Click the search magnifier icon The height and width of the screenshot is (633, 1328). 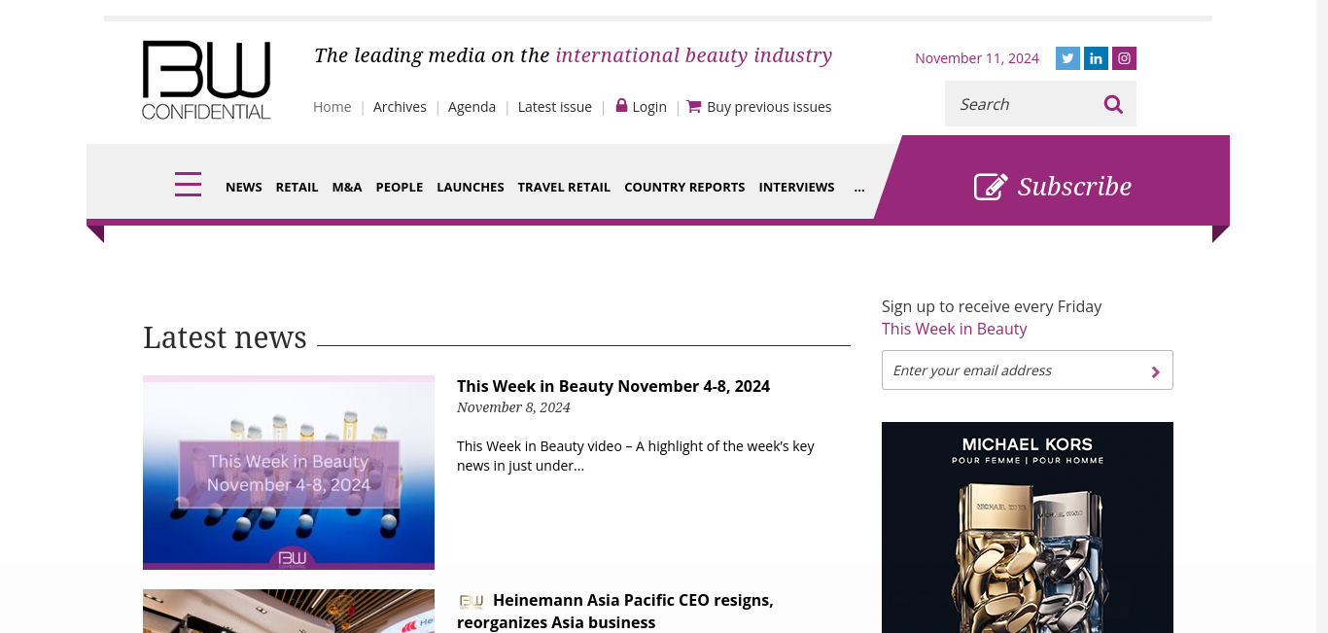(x=1113, y=104)
